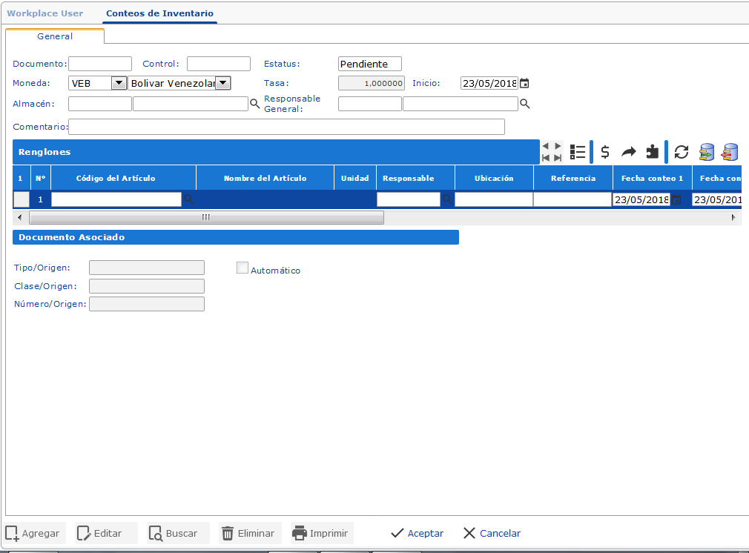This screenshot has width=749, height=553.
Task: Search for Responsable General using magnifier
Action: point(524,104)
